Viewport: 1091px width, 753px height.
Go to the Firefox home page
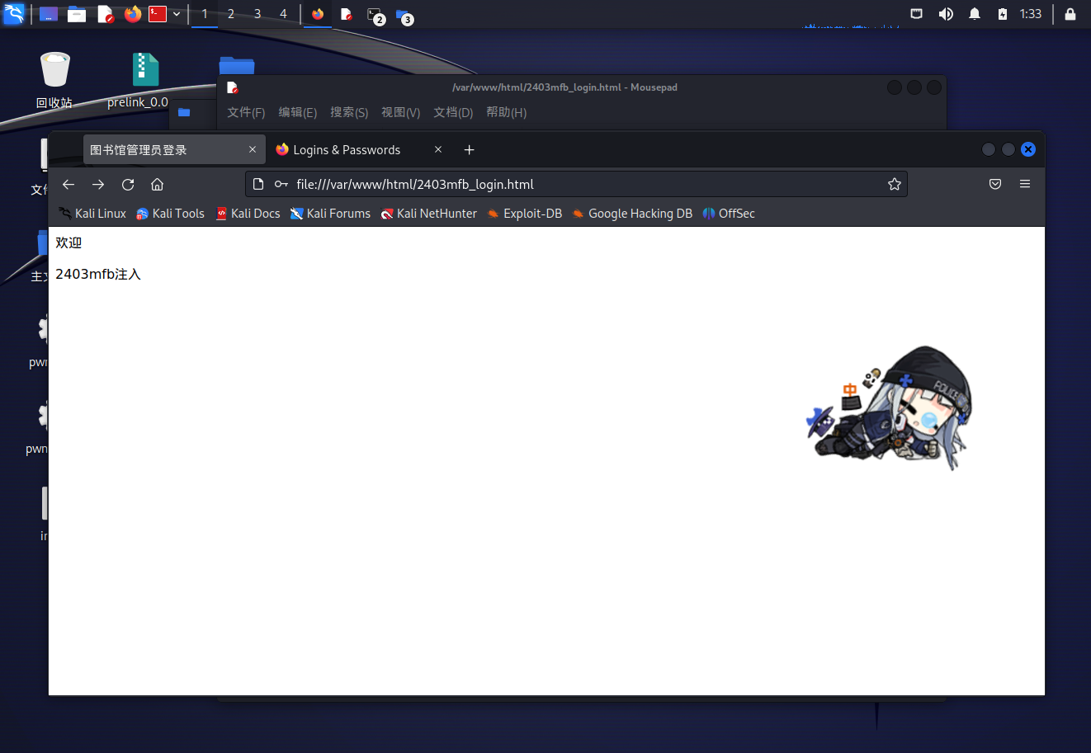[x=158, y=184]
